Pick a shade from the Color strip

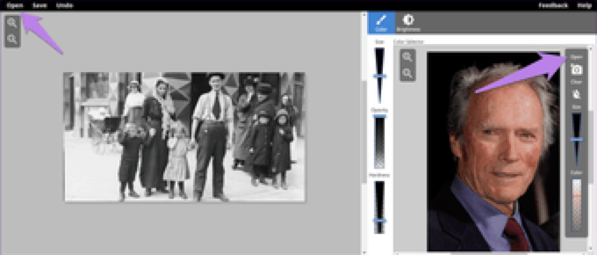click(576, 203)
